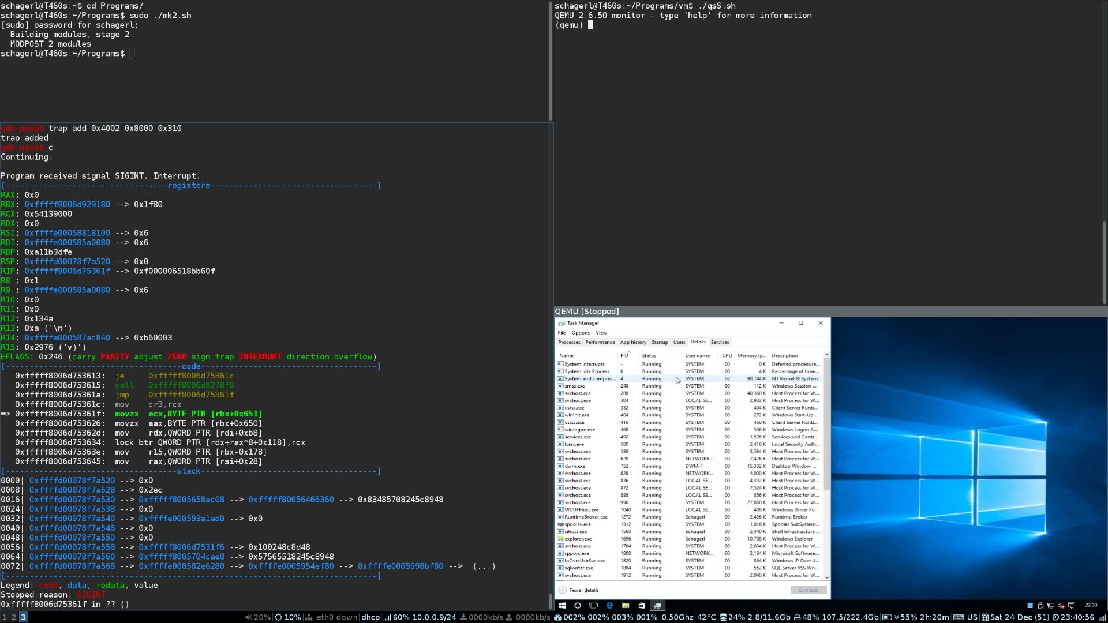This screenshot has height=623, width=1108.
Task: Switch to the Services tab
Action: 720,342
